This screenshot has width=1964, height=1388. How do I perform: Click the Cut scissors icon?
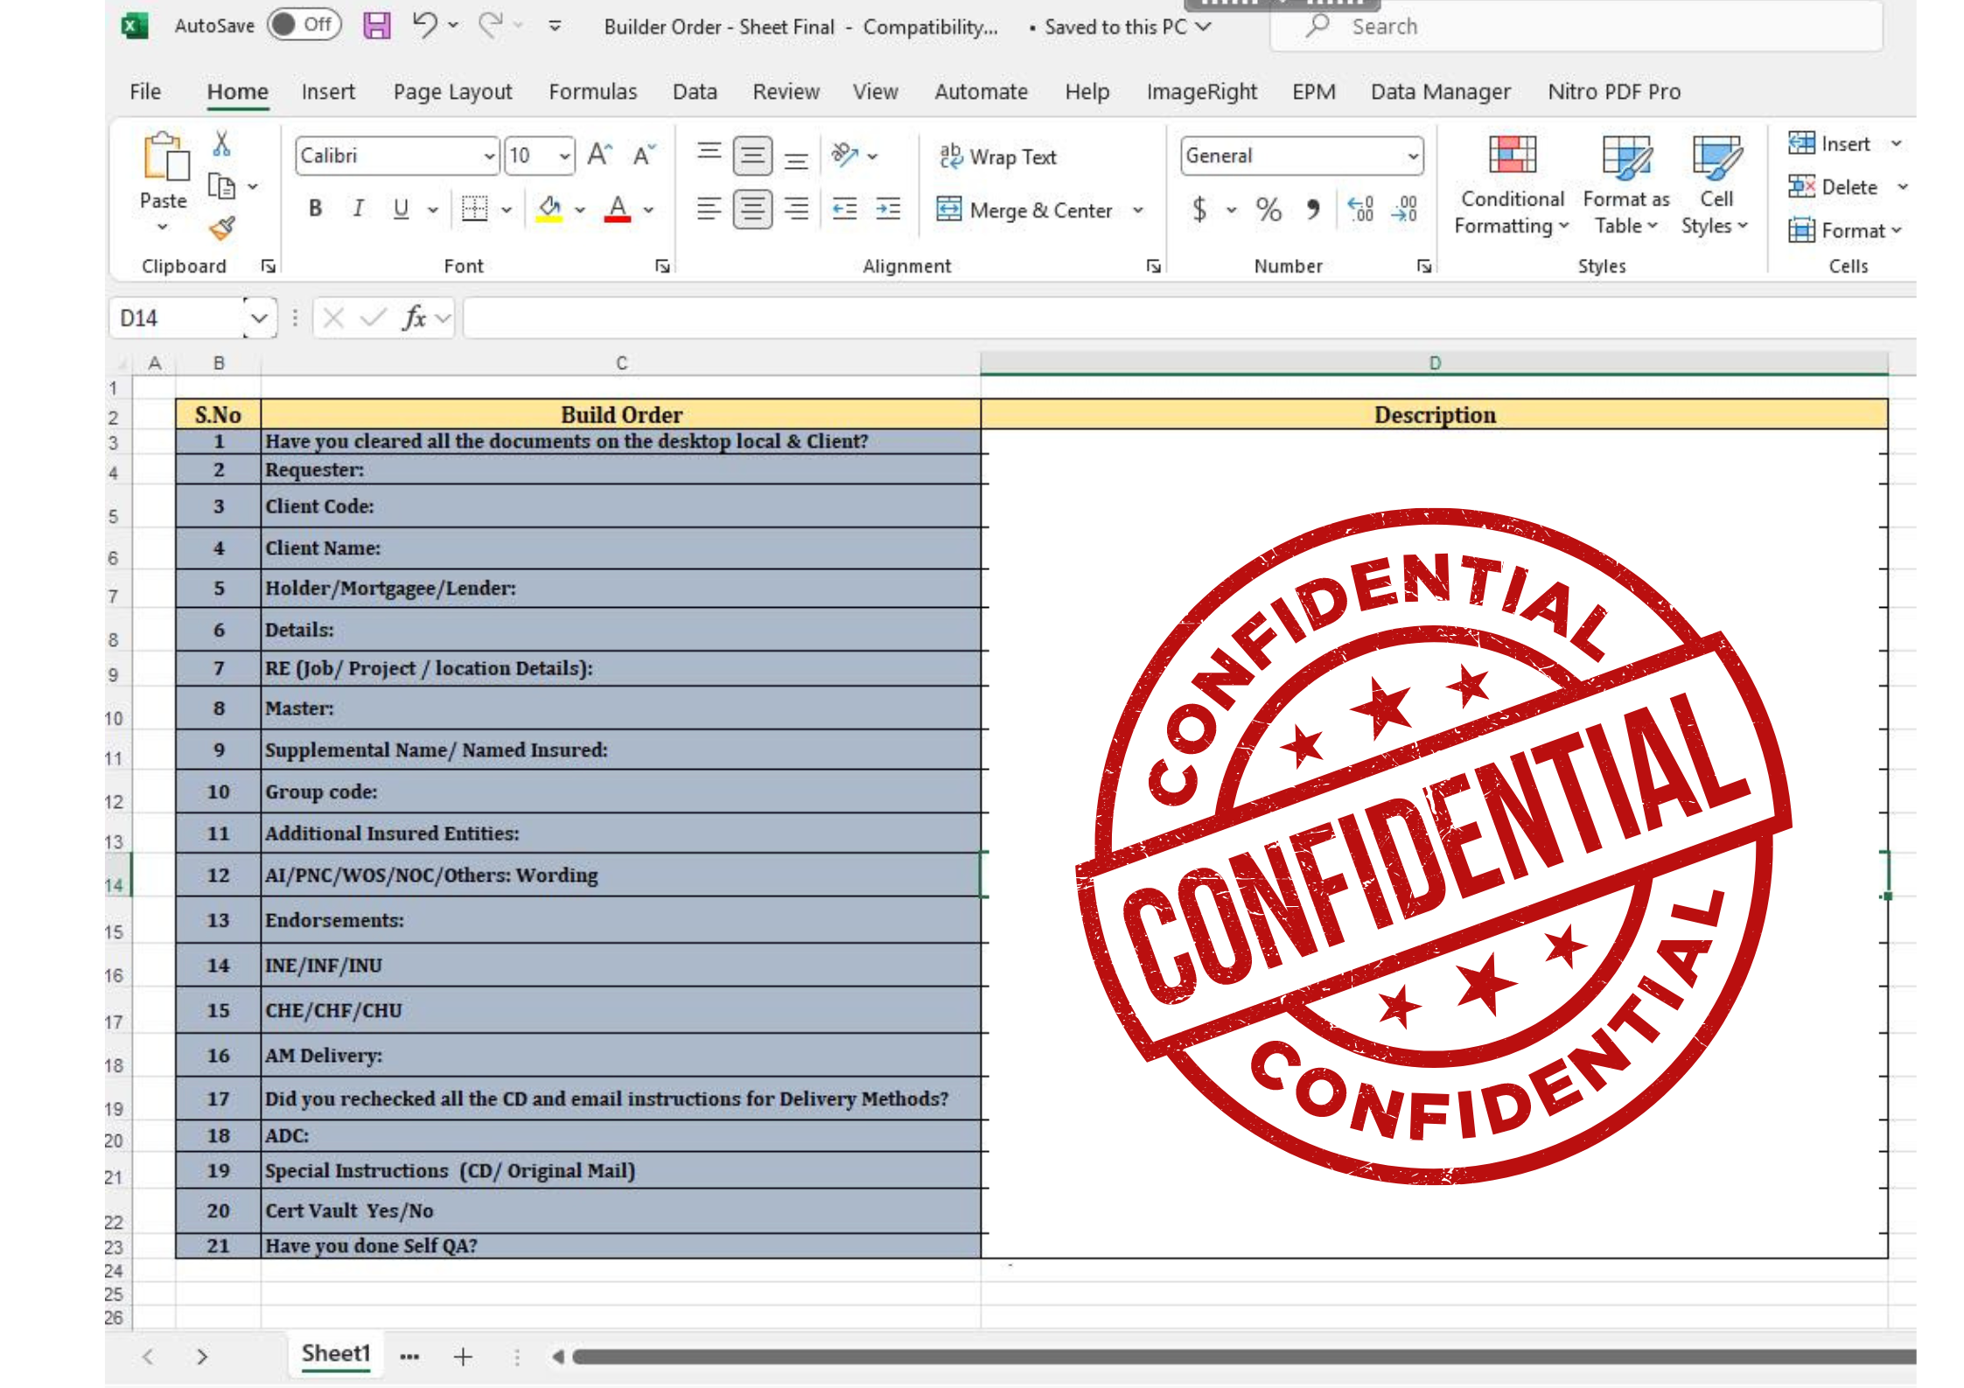221,143
